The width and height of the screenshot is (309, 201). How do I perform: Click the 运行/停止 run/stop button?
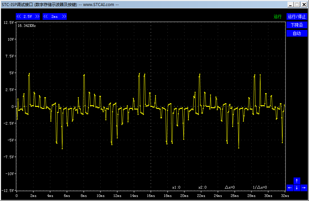click(297, 16)
